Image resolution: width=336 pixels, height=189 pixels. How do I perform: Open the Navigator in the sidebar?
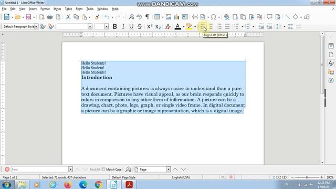(x=331, y=80)
